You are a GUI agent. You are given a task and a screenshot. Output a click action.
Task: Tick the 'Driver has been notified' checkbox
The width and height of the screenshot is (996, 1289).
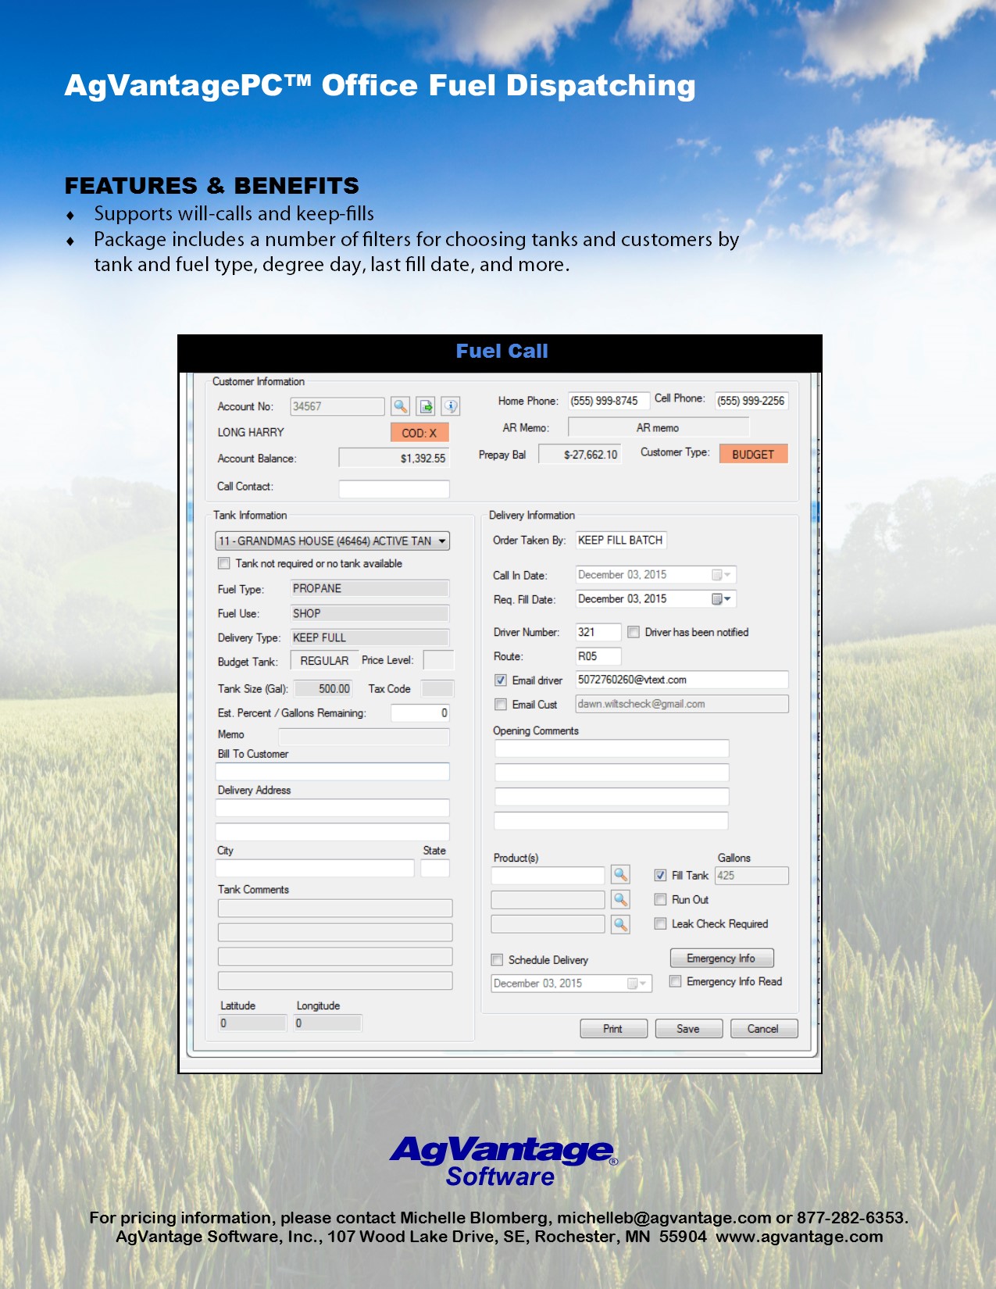pos(634,632)
